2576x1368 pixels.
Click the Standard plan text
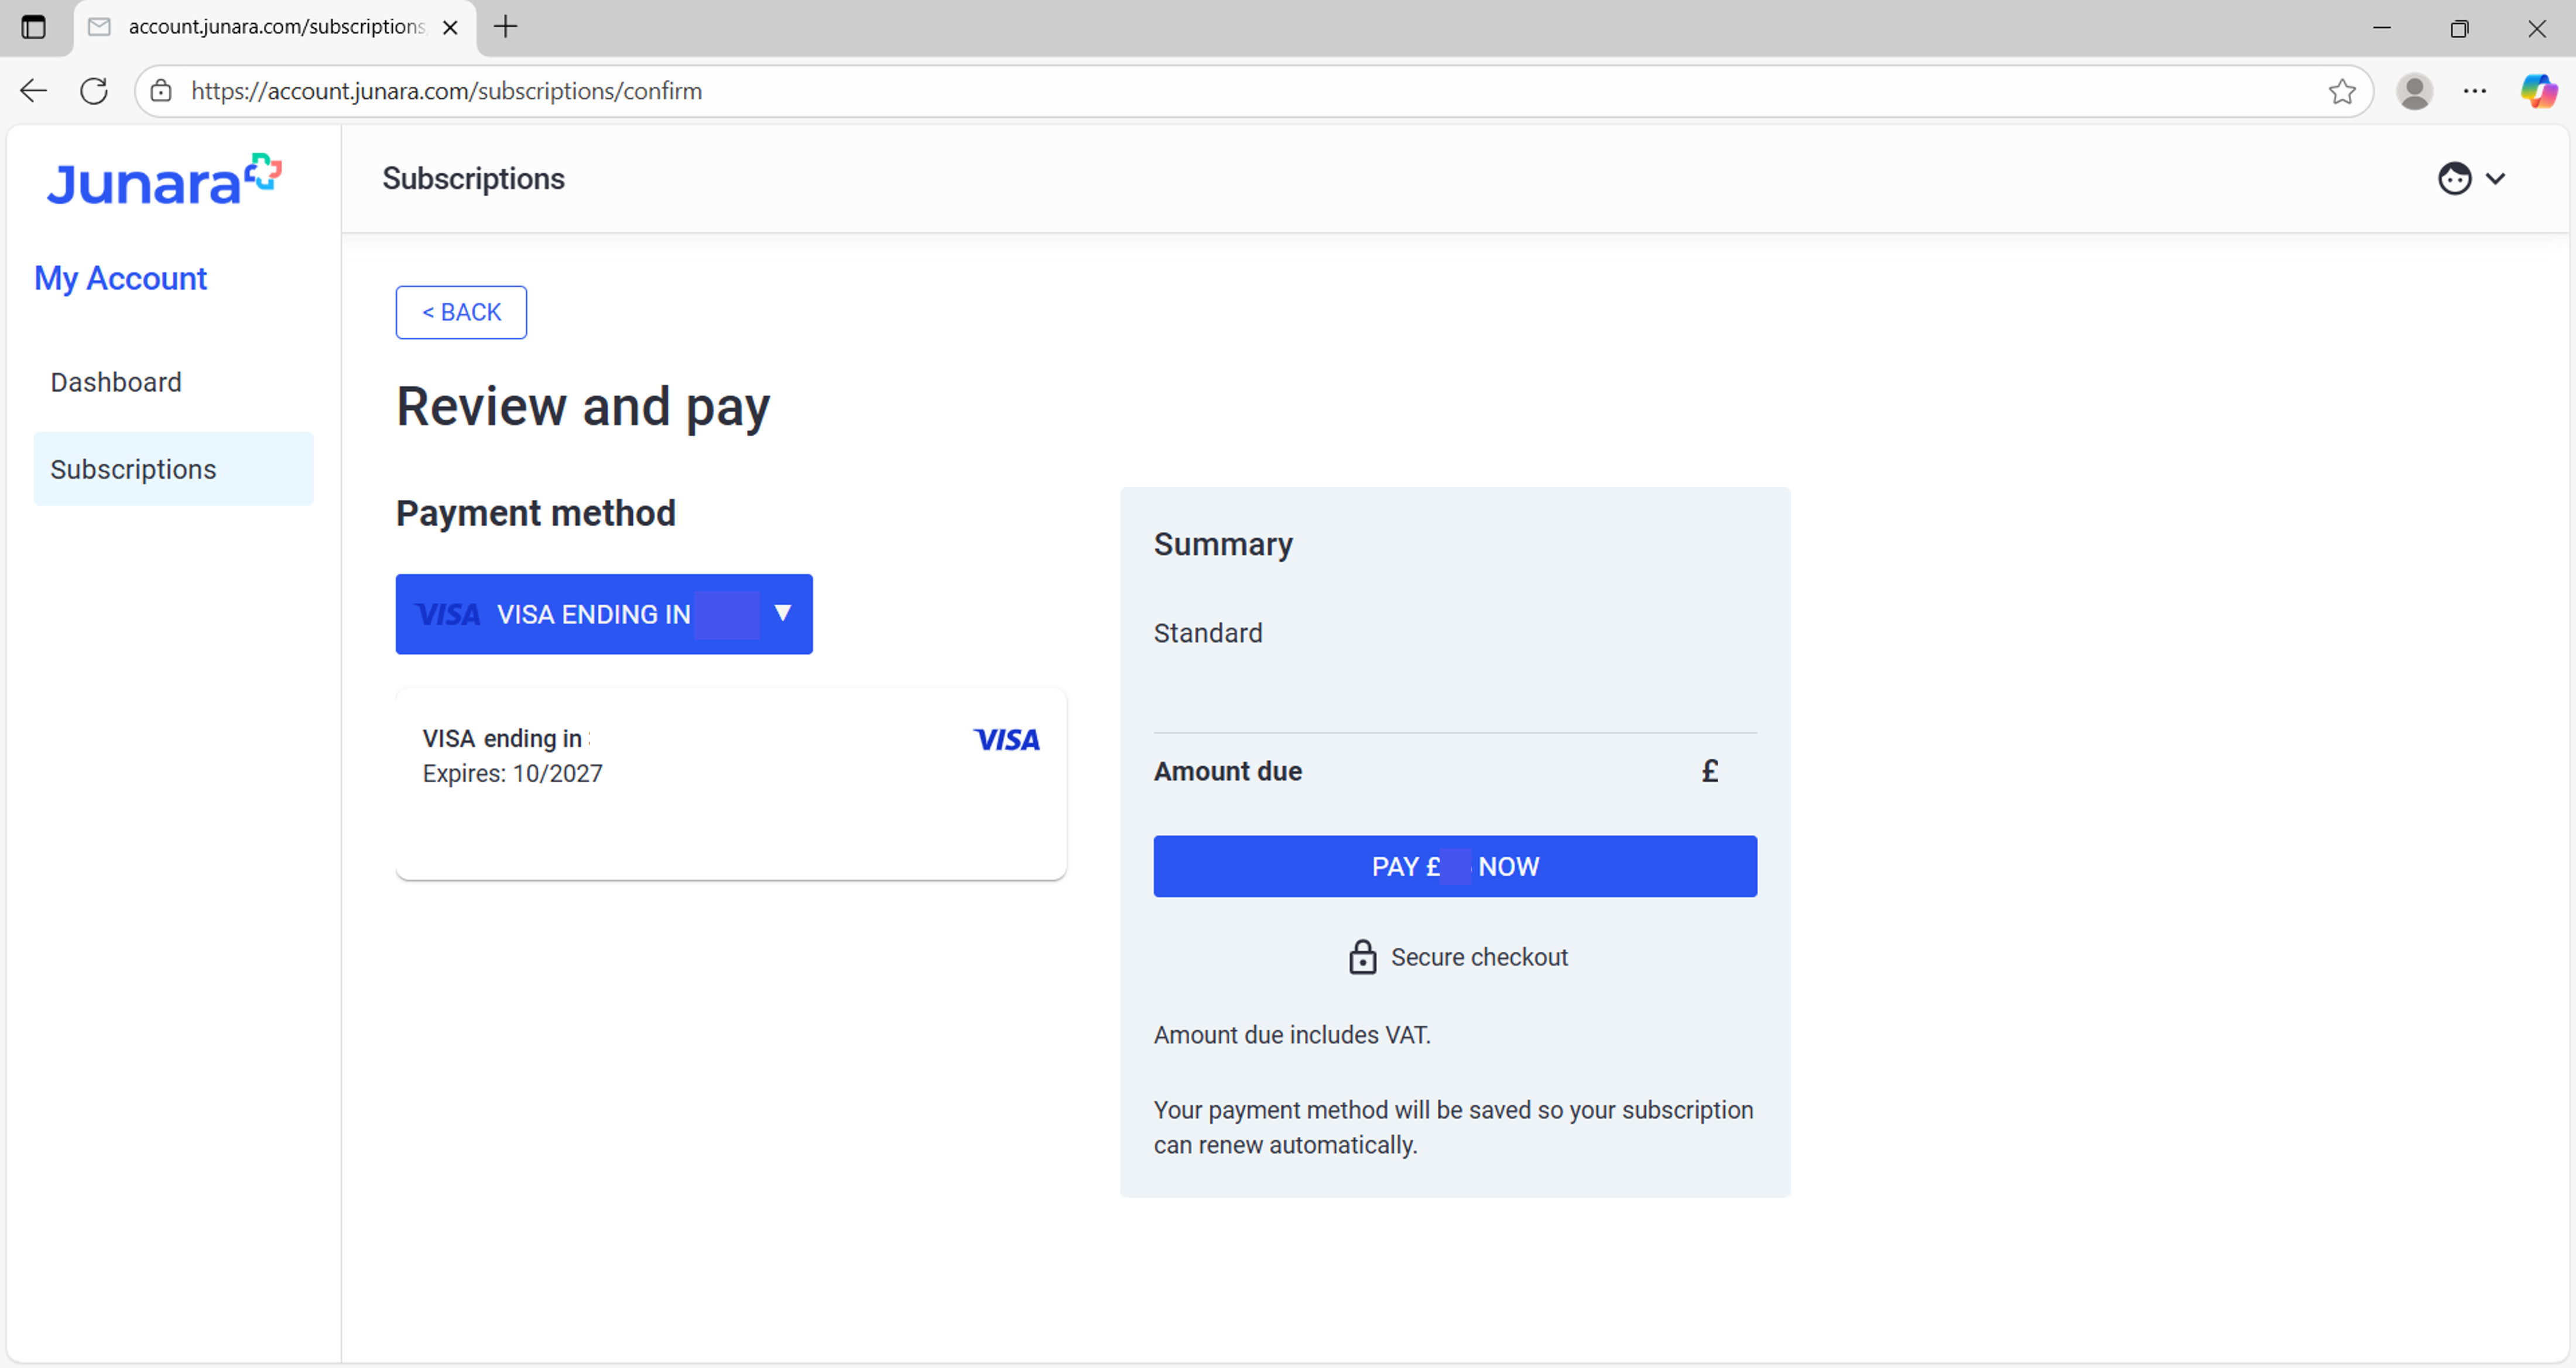[x=1208, y=633]
